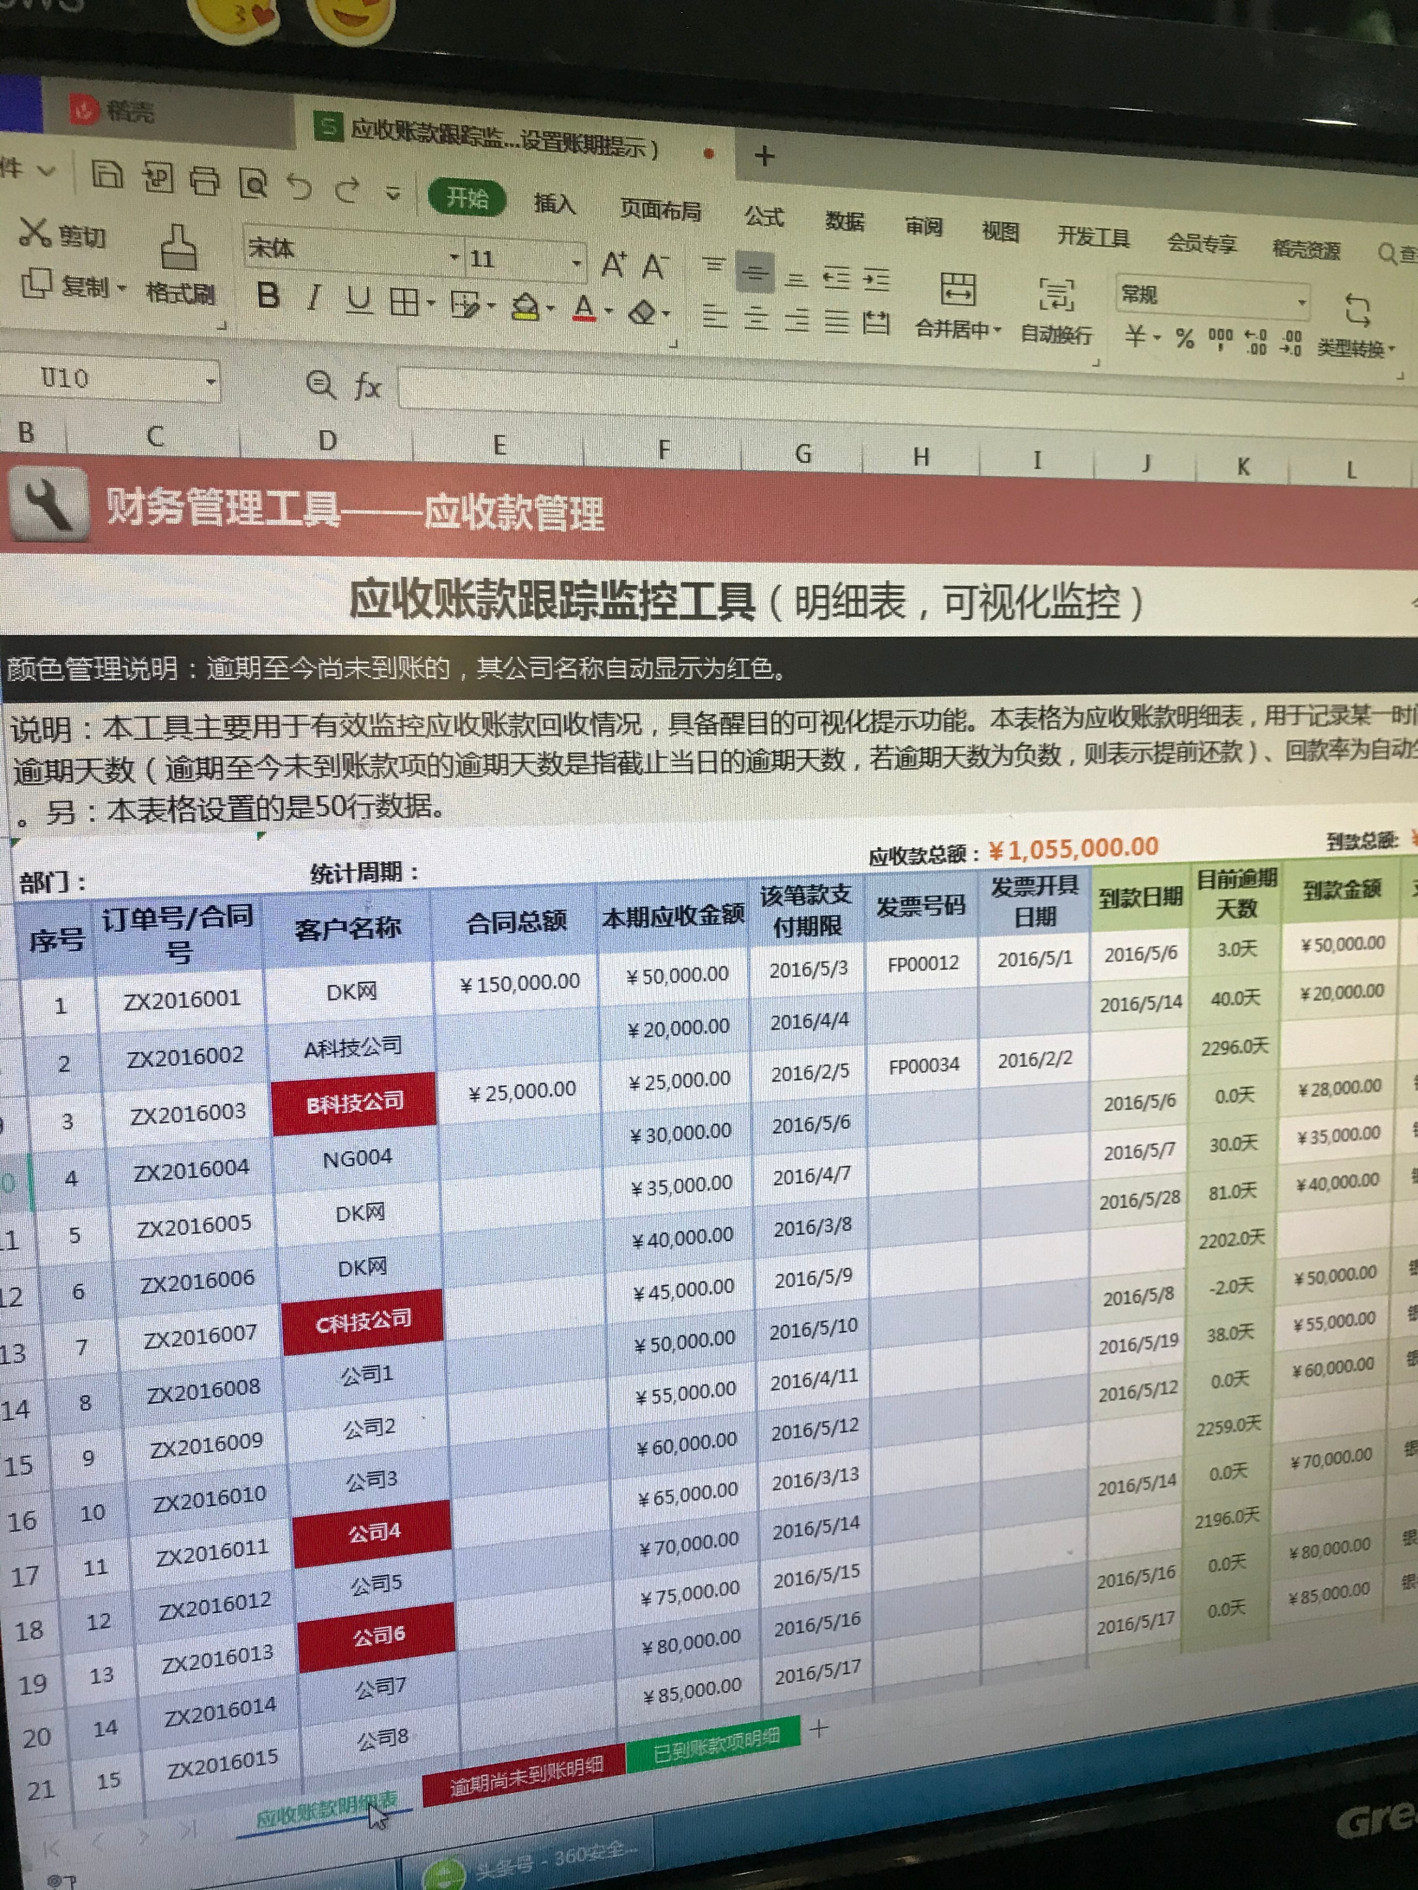Open font size dropdown 11
Screen dimensions: 1418x1890
(x=578, y=262)
